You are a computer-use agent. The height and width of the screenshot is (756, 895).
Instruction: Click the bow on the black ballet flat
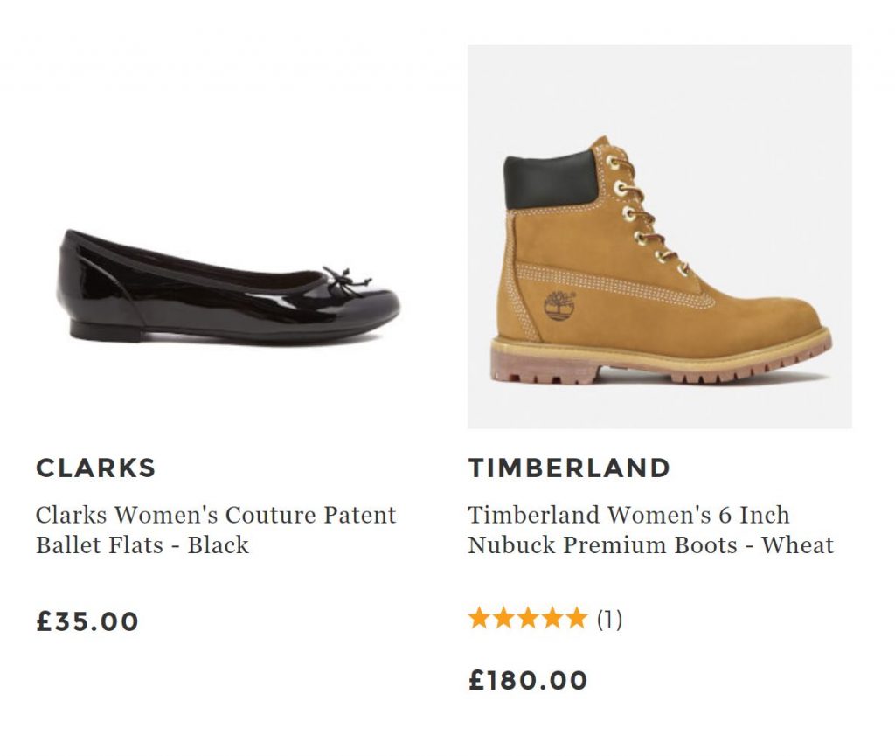click(341, 280)
